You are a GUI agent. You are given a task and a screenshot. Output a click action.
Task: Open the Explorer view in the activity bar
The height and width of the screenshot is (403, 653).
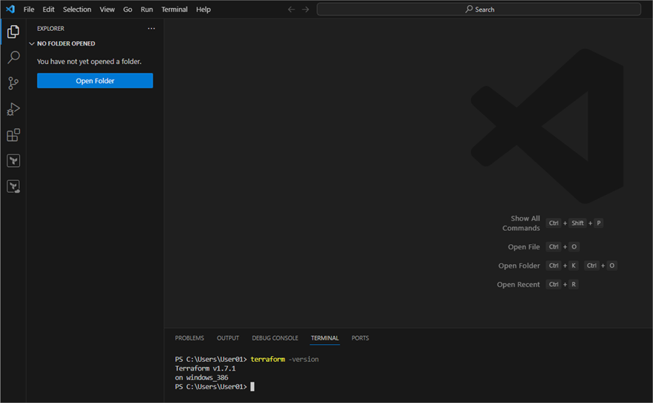click(x=13, y=32)
